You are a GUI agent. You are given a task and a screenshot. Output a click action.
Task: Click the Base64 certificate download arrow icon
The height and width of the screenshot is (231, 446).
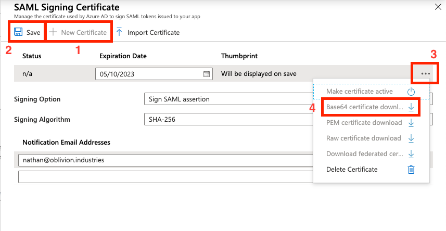click(x=411, y=107)
